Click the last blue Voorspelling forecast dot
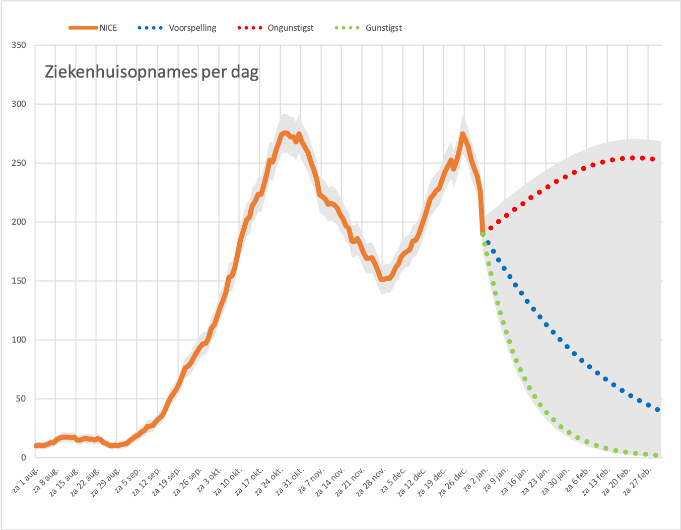This screenshot has height=530, width=681. 657,410
